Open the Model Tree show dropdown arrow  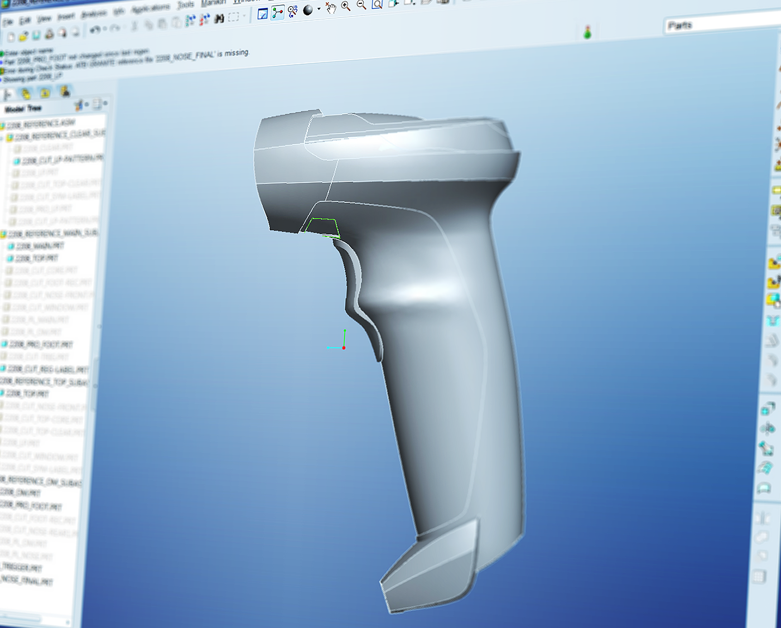[x=105, y=103]
